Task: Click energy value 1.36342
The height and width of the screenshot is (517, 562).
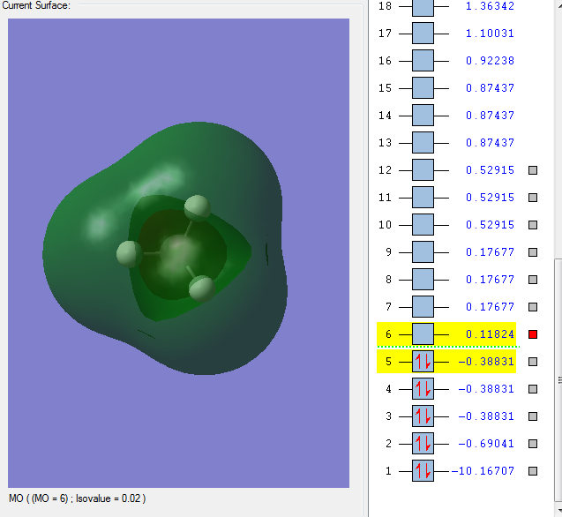Action: [x=490, y=6]
